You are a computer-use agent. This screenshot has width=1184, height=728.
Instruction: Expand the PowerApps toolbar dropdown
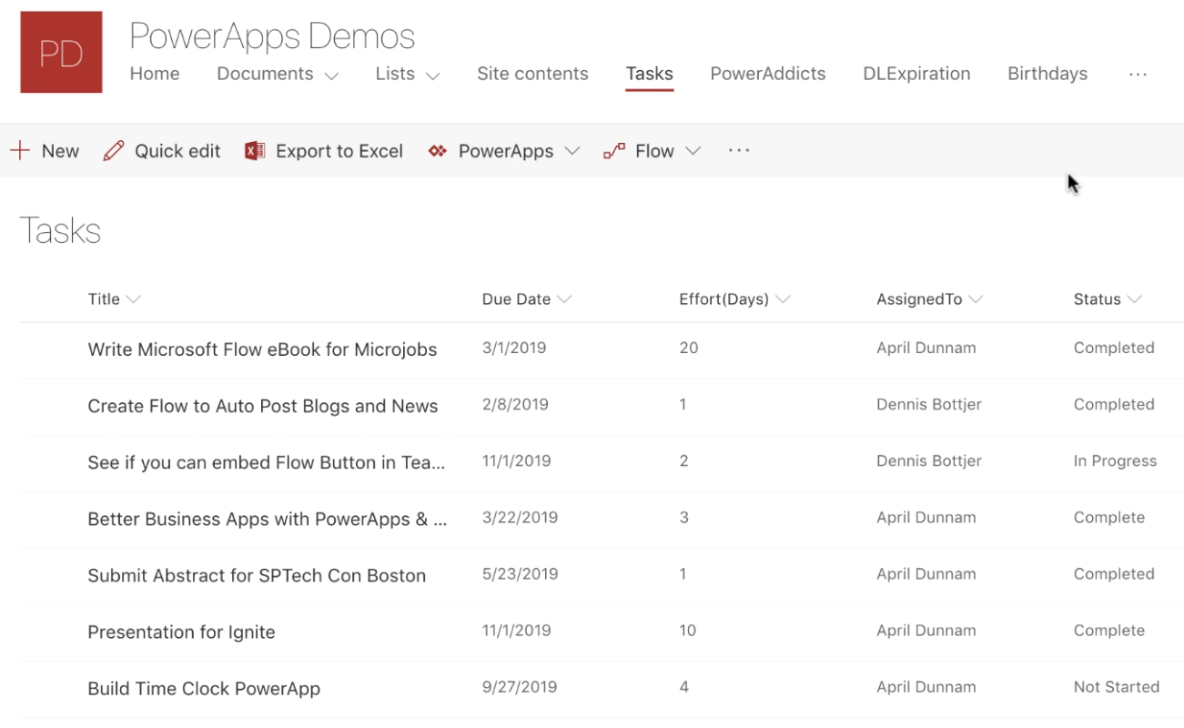[x=572, y=151]
